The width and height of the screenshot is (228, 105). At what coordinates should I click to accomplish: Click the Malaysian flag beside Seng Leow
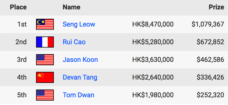click(x=45, y=24)
